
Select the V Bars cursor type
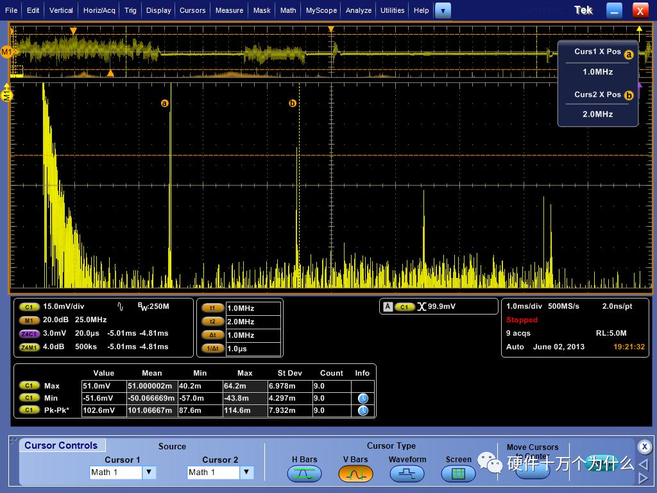point(355,474)
